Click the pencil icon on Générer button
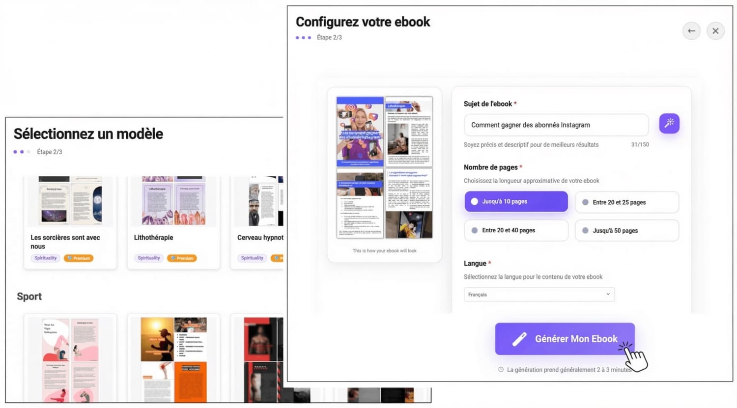 pos(519,339)
